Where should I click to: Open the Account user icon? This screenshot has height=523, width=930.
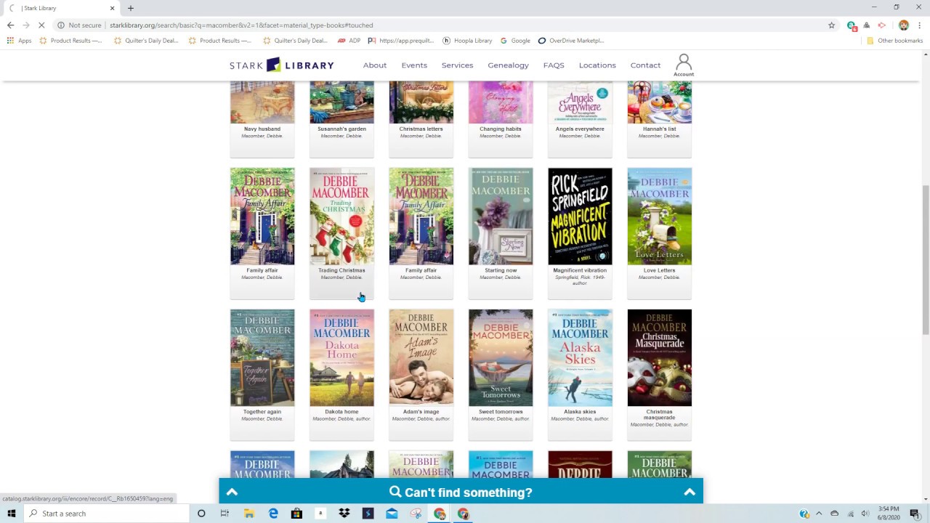(x=684, y=65)
